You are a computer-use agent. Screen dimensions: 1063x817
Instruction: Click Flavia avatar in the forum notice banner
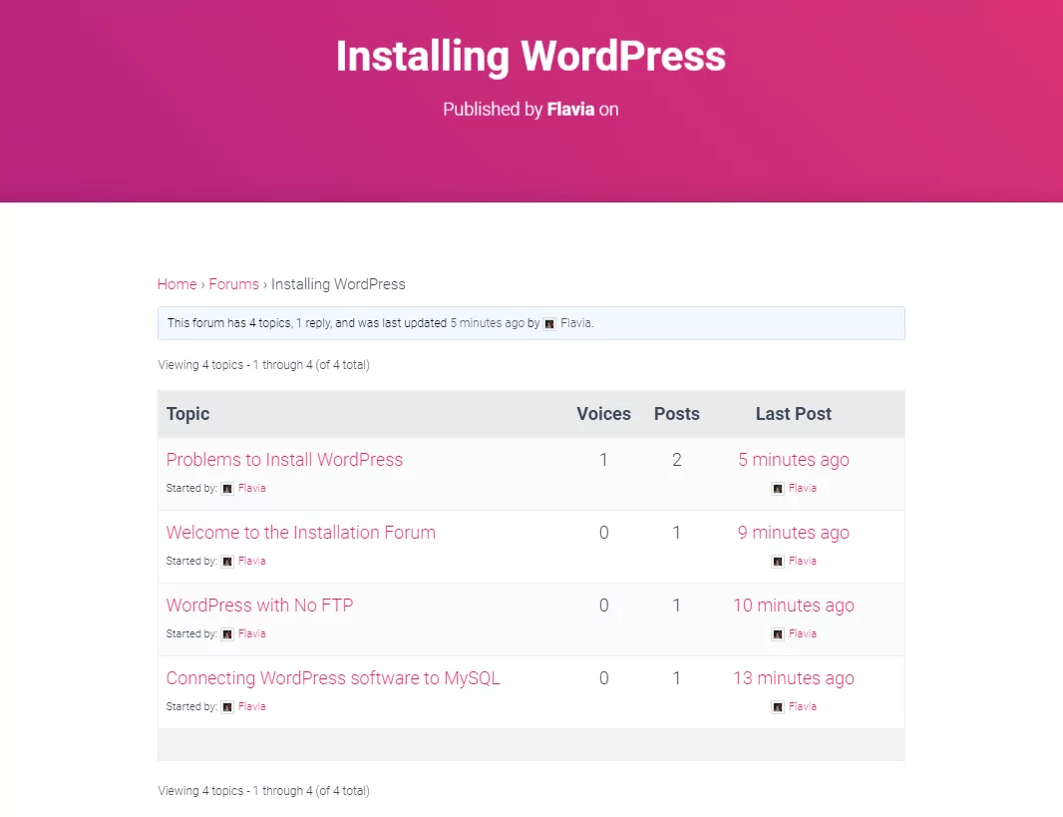click(x=549, y=324)
